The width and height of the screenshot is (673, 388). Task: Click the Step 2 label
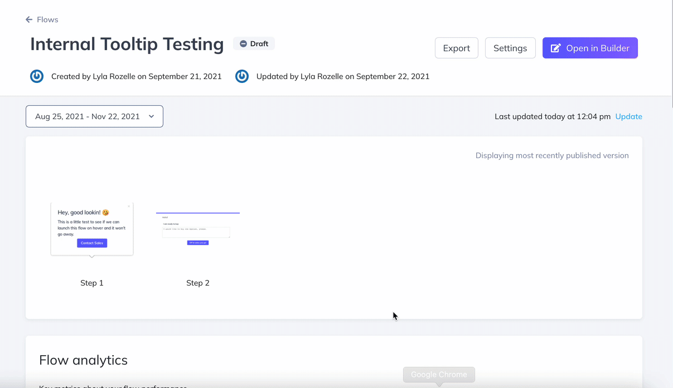point(198,283)
